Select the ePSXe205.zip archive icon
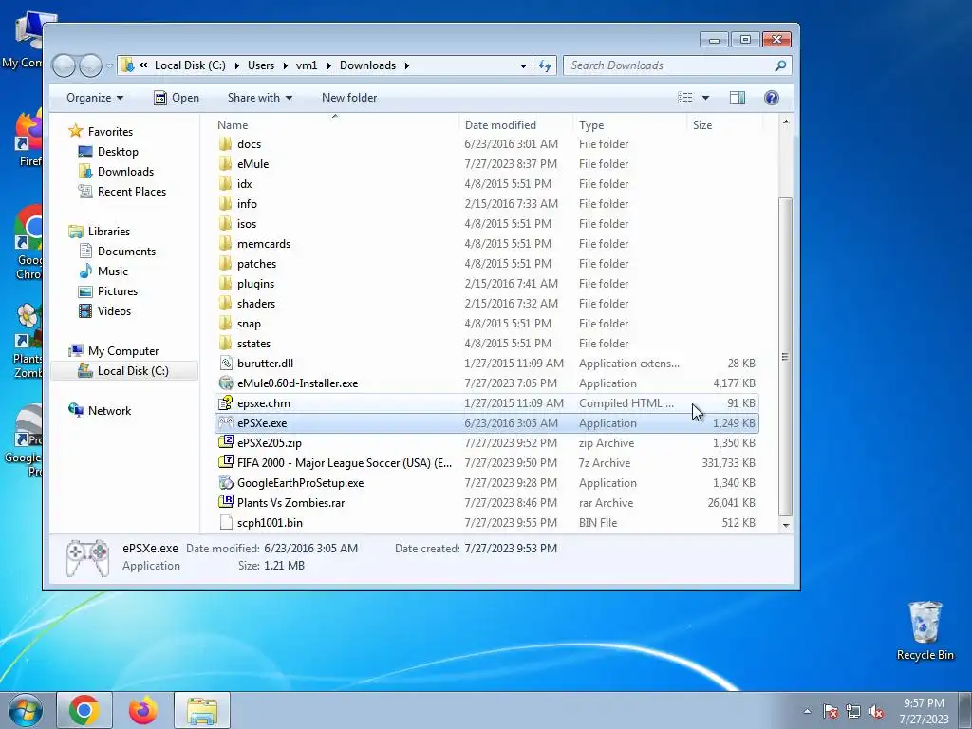 pyautogui.click(x=226, y=443)
